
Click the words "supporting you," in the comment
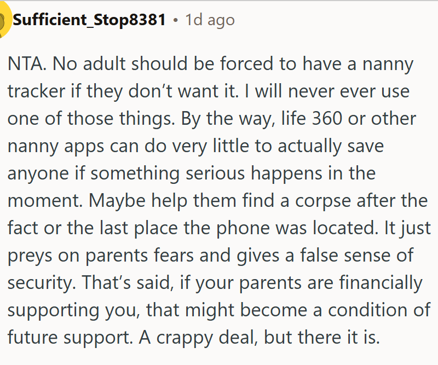(x=74, y=310)
